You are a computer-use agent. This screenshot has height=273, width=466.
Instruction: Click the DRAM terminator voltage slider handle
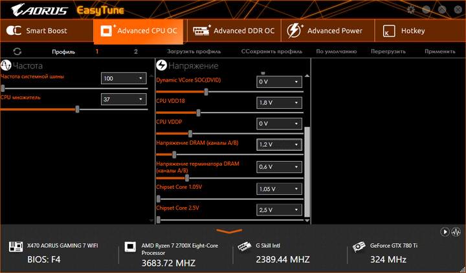click(x=187, y=178)
